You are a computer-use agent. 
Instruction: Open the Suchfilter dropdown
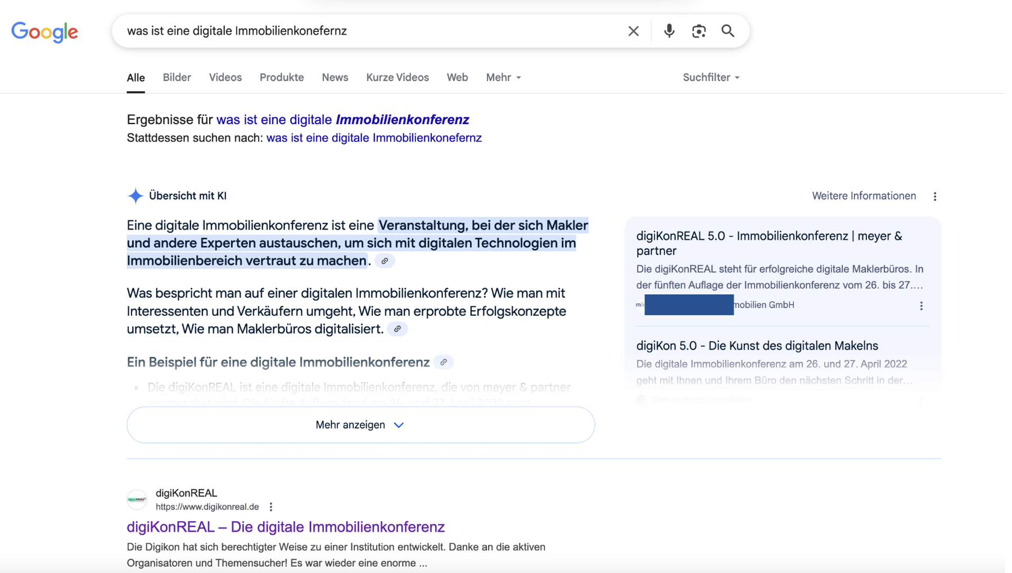pyautogui.click(x=711, y=78)
